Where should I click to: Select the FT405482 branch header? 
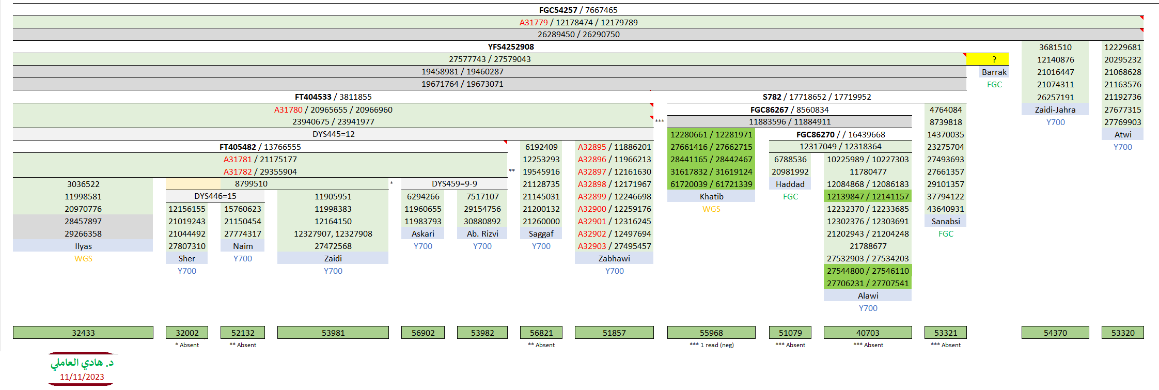tap(238, 147)
